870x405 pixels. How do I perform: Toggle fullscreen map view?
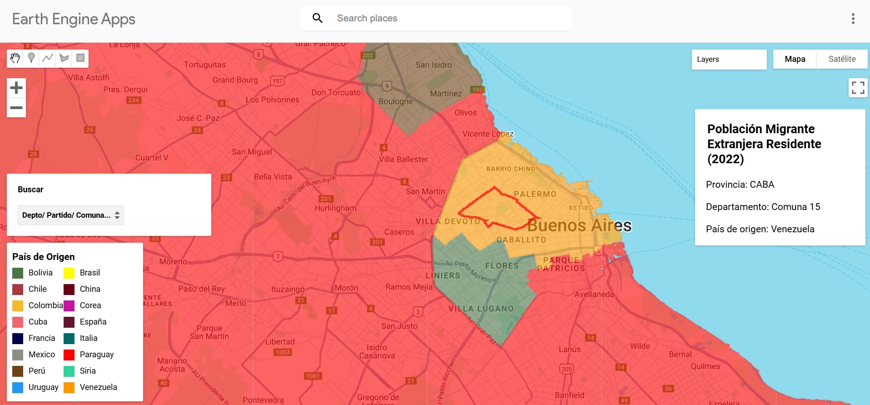(x=858, y=88)
